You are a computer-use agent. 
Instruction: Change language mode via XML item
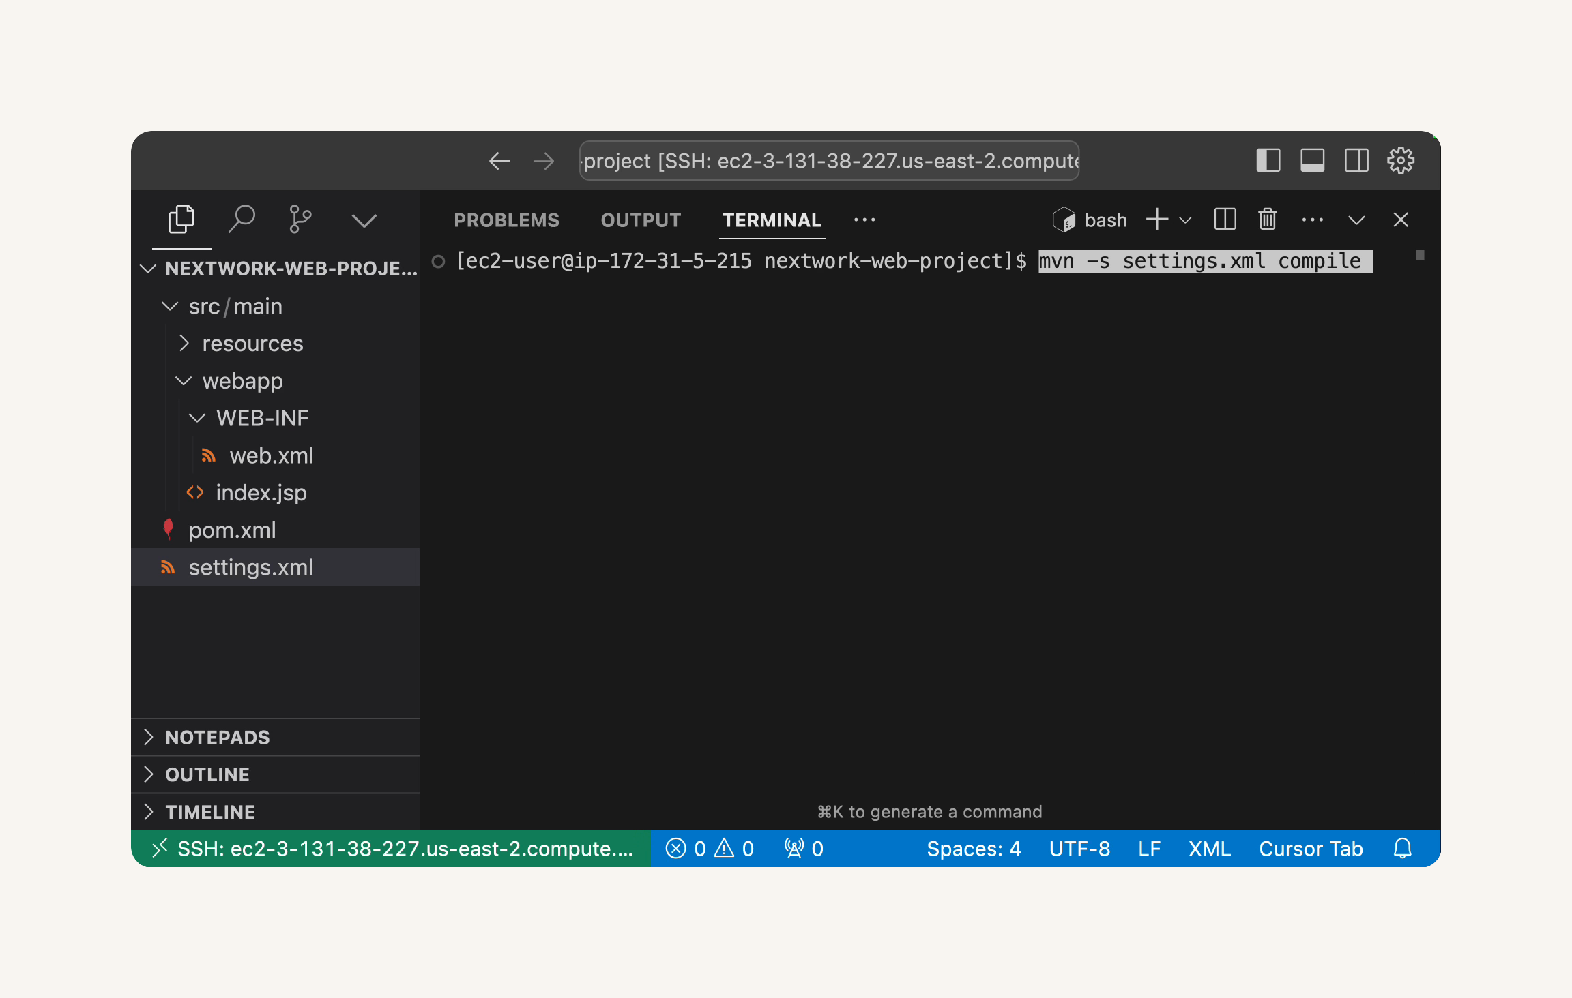click(x=1209, y=849)
